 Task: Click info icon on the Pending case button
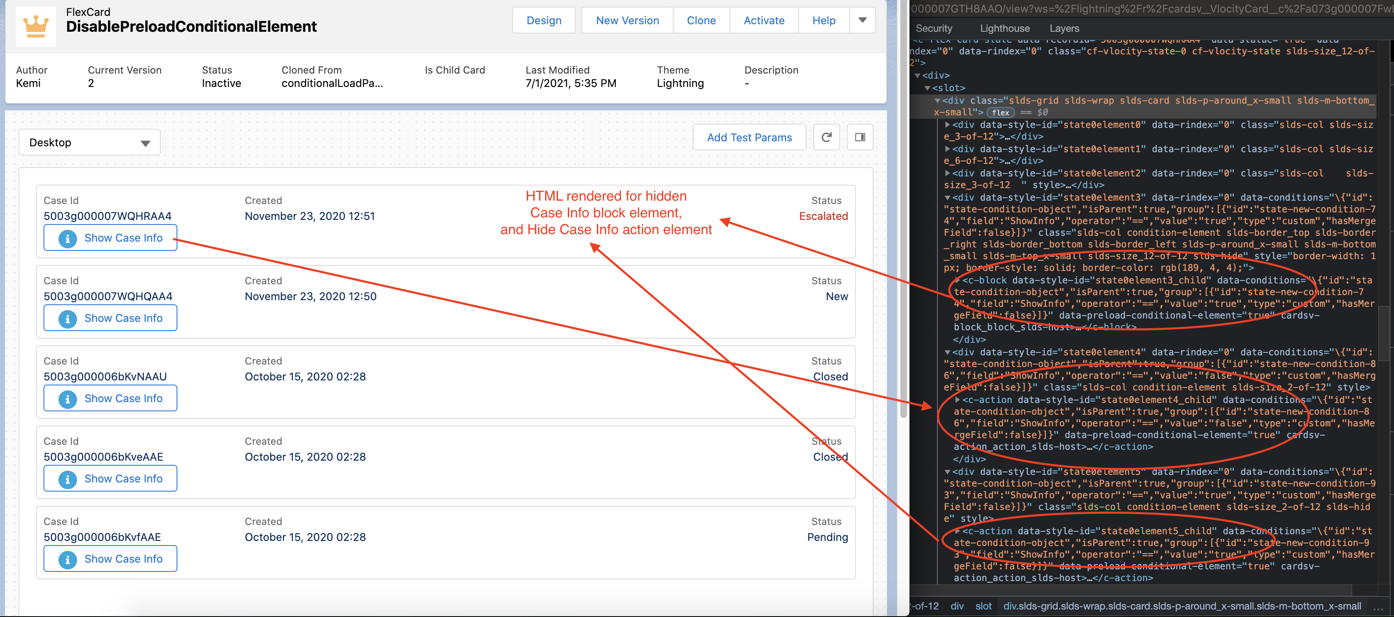coord(67,558)
